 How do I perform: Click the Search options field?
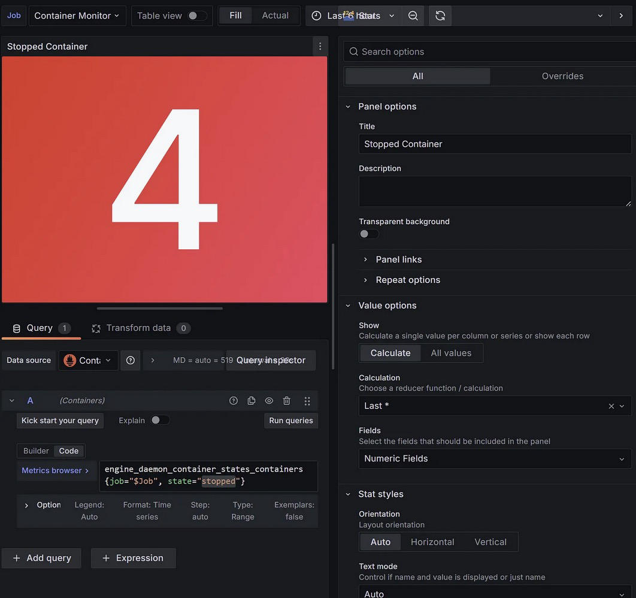click(490, 52)
